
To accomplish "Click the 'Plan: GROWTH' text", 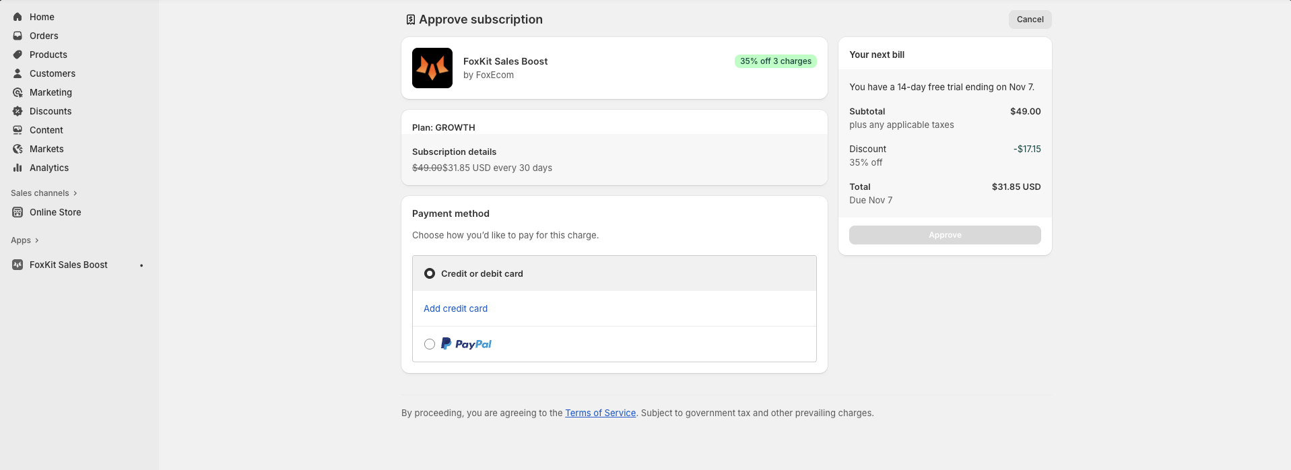I will [444, 127].
